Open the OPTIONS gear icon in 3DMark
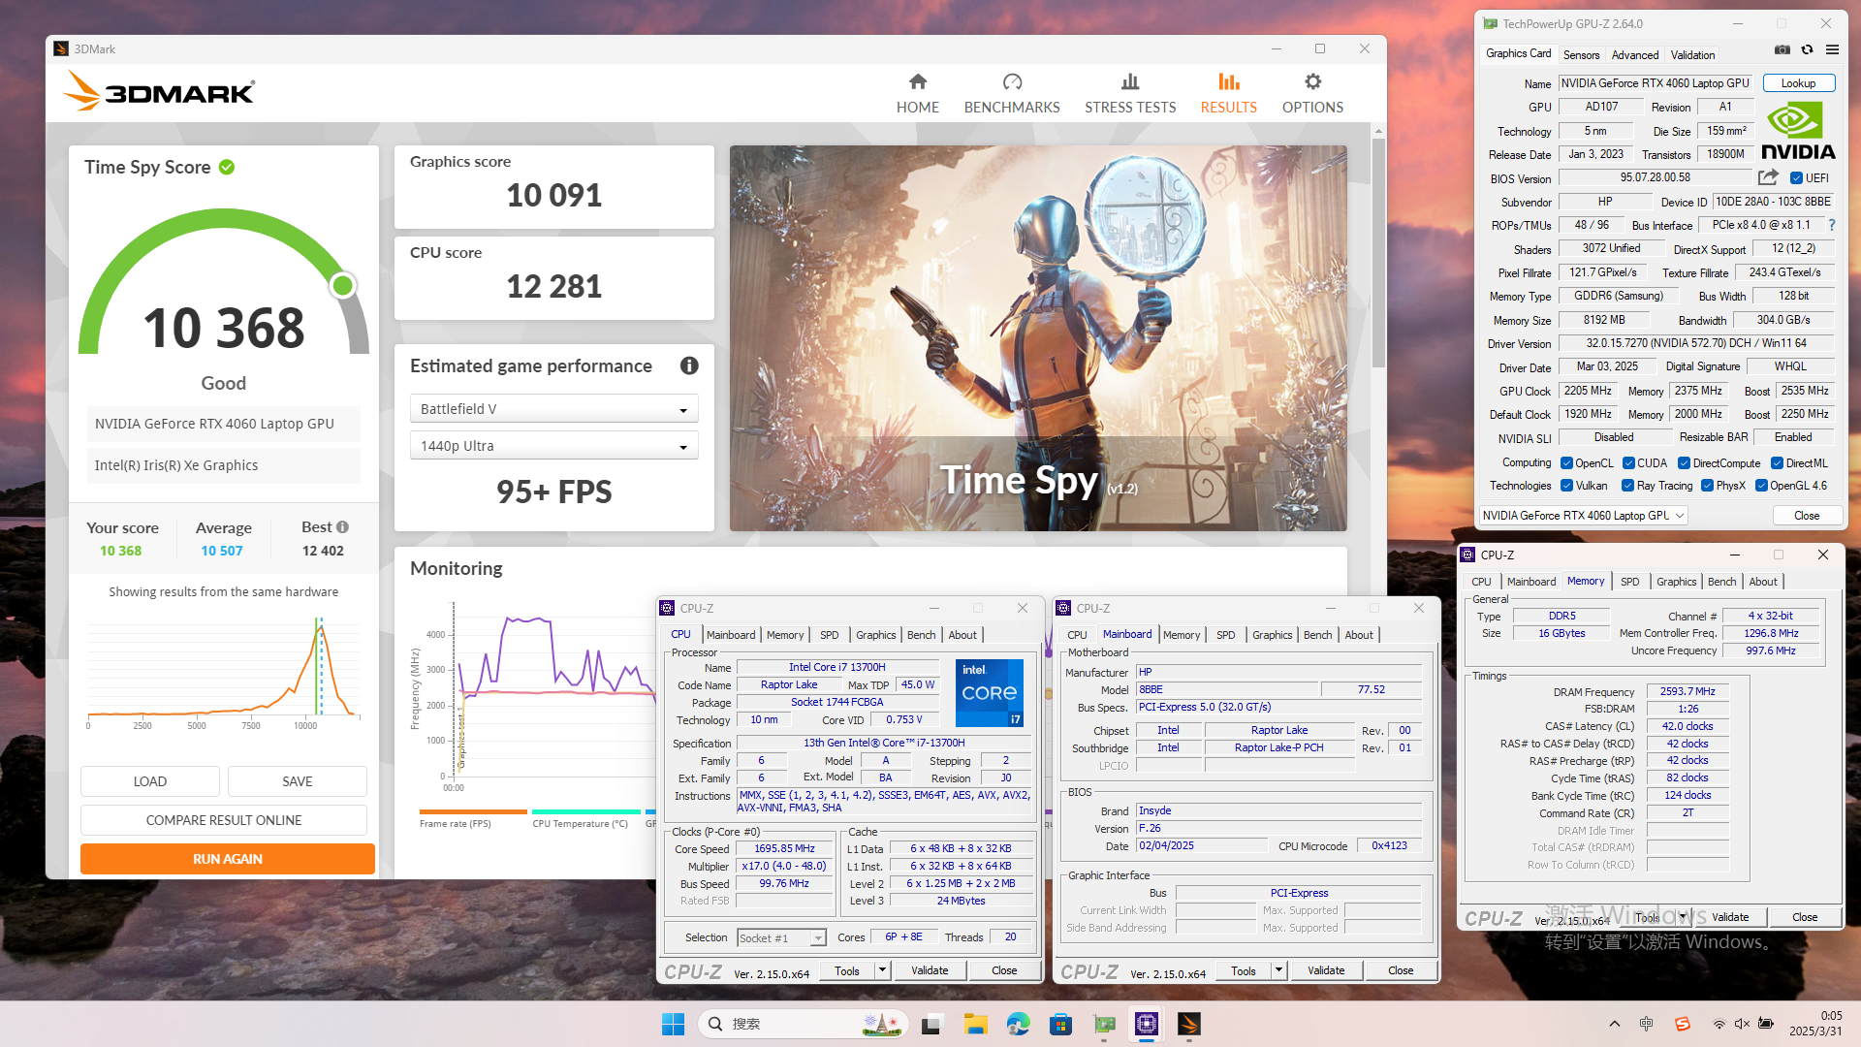Image resolution: width=1861 pixels, height=1047 pixels. [x=1312, y=81]
